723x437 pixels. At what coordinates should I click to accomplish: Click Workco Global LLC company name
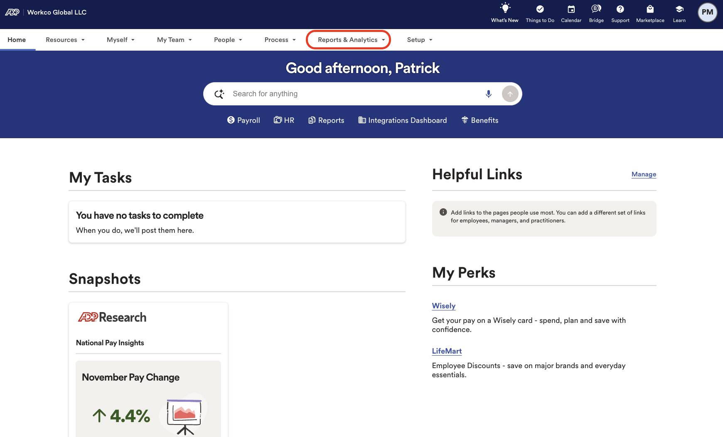coord(57,12)
